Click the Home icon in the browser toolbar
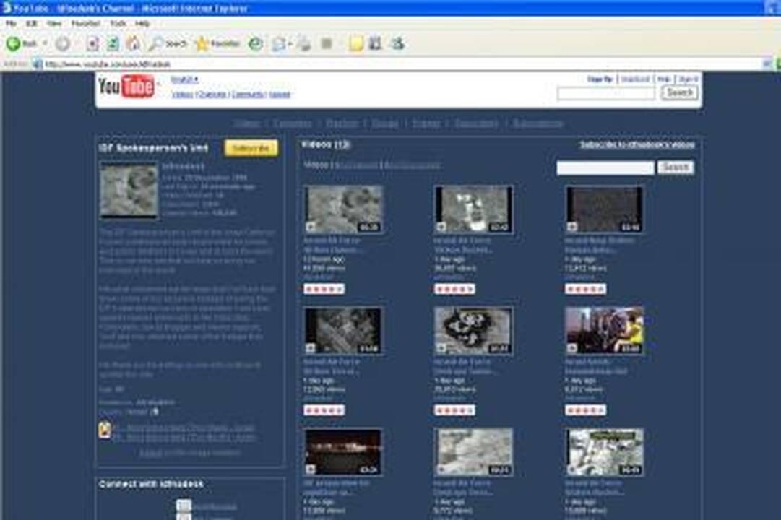This screenshot has height=520, width=781. pyautogui.click(x=134, y=44)
